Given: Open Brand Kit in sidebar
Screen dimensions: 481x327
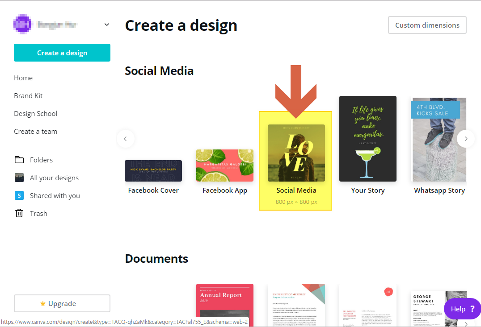Looking at the screenshot, I should coord(28,95).
